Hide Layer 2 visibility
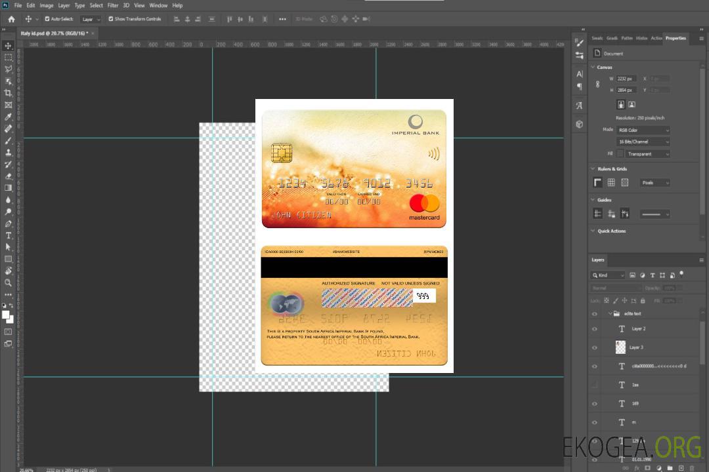Screen dimensions: 709x472 pos(595,329)
